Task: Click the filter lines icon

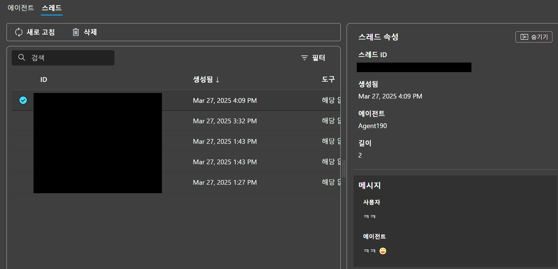Action: point(304,58)
